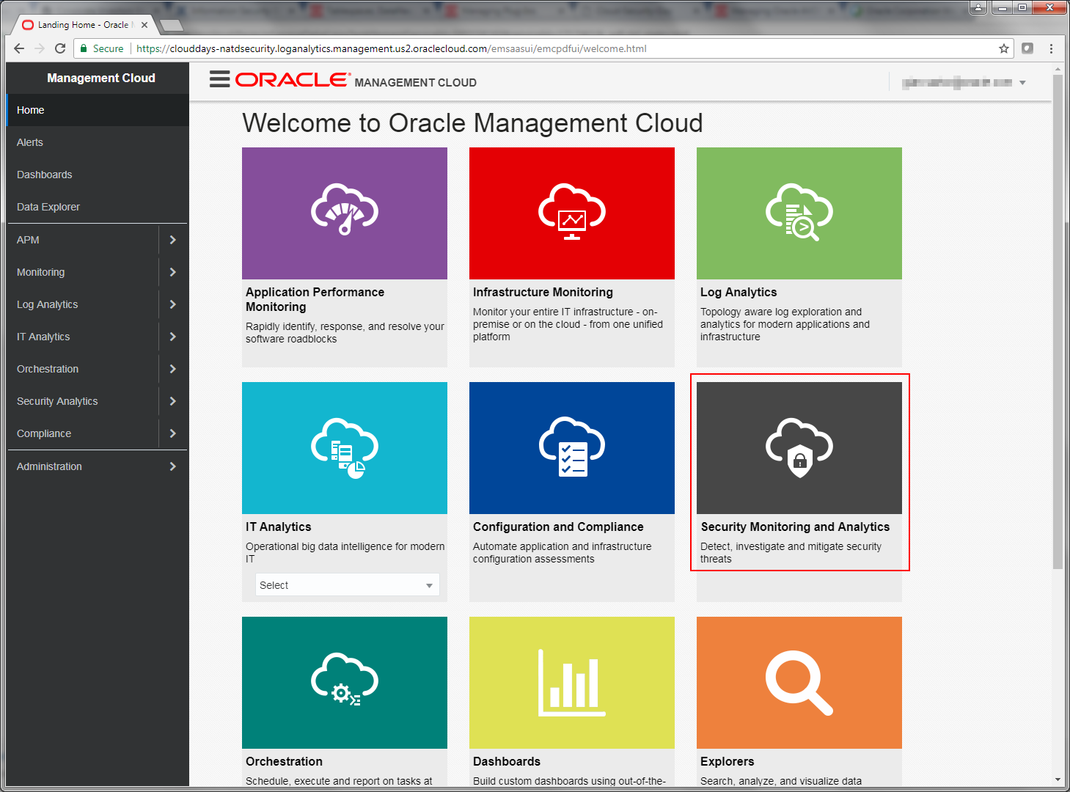Launch Infrastructure Monitoring cloud monitor icon
The width and height of the screenshot is (1070, 792).
[572, 212]
